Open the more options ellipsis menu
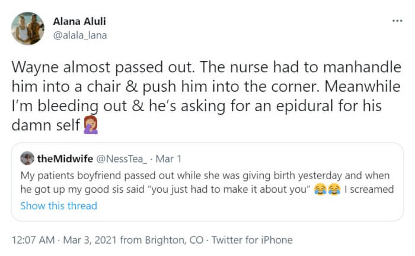 pos(397,21)
